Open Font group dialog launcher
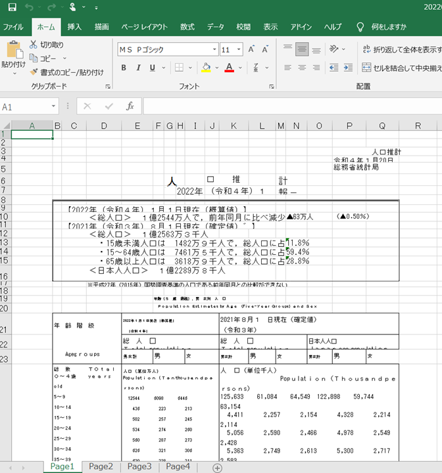442x473 pixels. pyautogui.click(x=271, y=87)
